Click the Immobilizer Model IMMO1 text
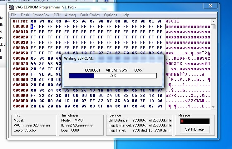 [x=73, y=120]
